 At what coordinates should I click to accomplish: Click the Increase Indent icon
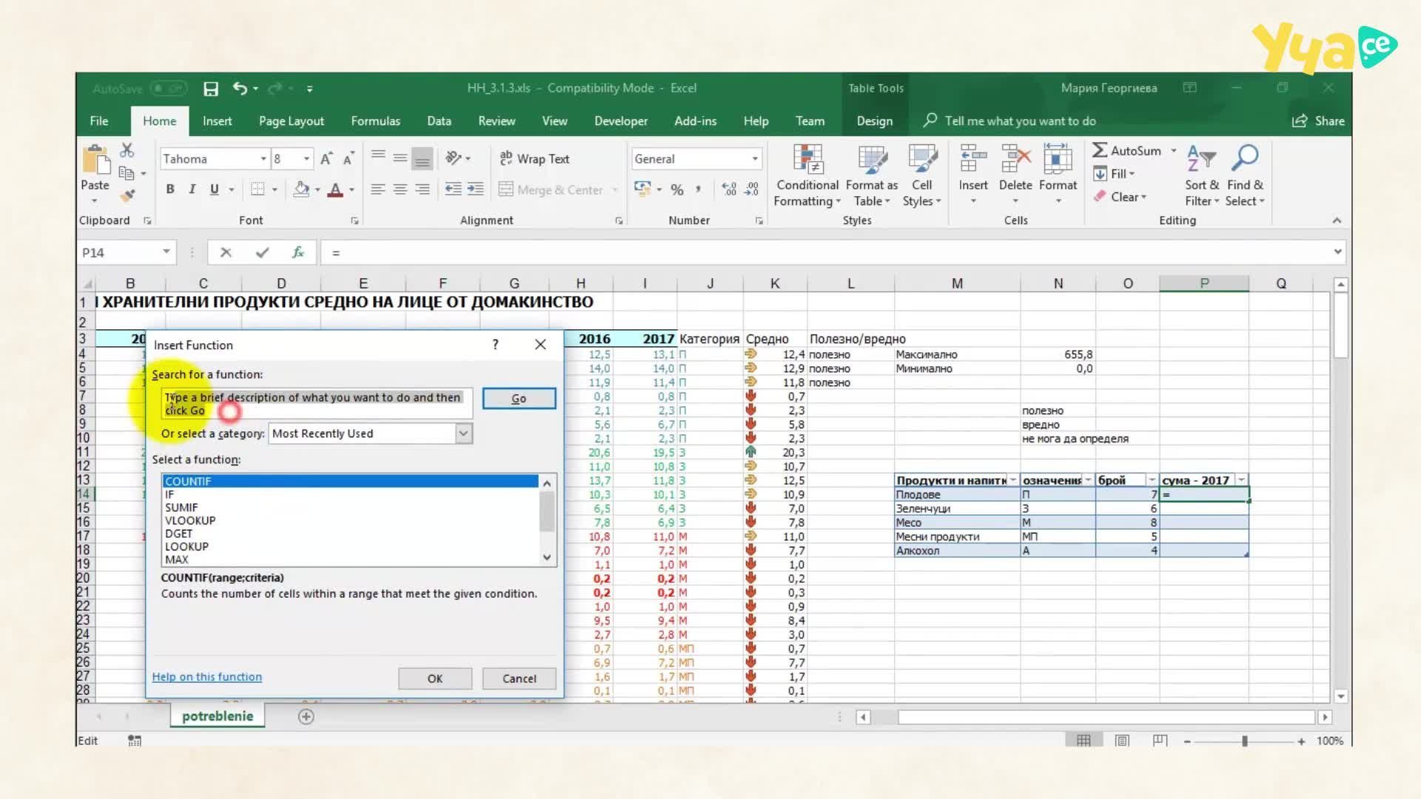point(476,190)
